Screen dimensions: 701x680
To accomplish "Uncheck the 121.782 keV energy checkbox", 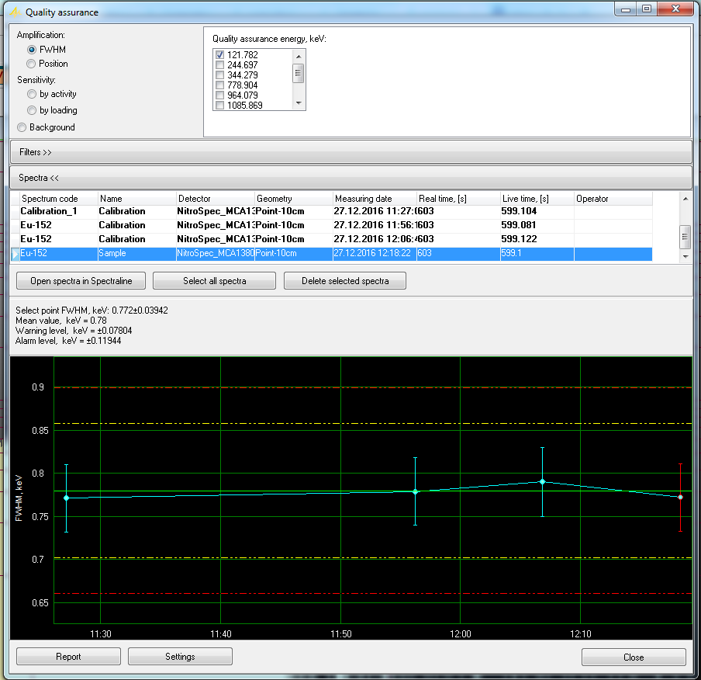I will (x=219, y=55).
